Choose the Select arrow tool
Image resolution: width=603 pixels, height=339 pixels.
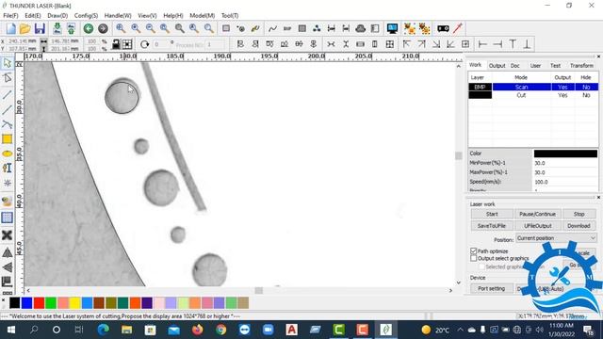pyautogui.click(x=7, y=63)
